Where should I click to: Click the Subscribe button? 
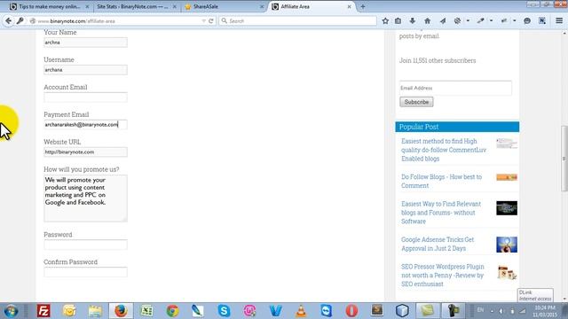click(x=416, y=102)
